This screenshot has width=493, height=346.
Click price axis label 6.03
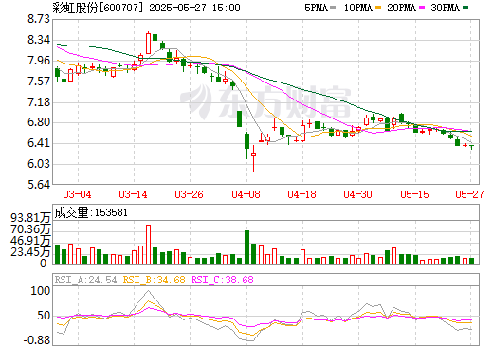(39, 164)
